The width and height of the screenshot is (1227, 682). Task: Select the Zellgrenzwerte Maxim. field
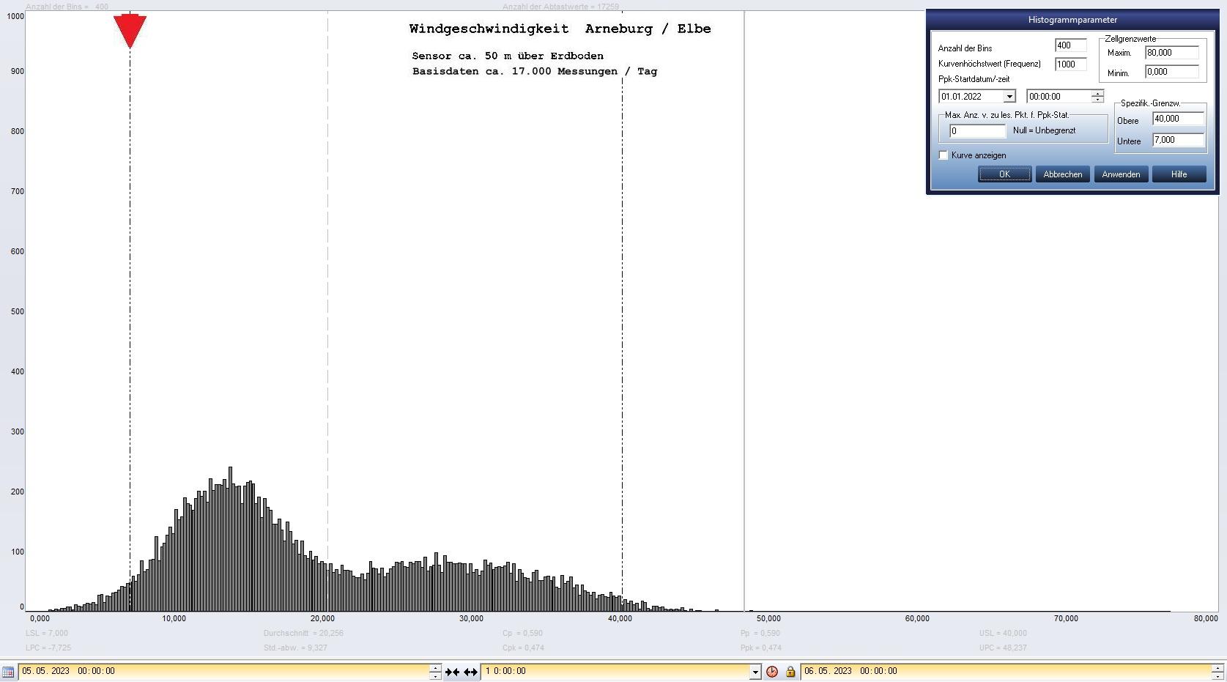point(1171,53)
